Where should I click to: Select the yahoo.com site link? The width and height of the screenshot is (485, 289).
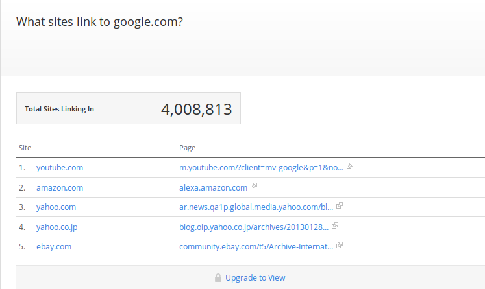pos(56,207)
